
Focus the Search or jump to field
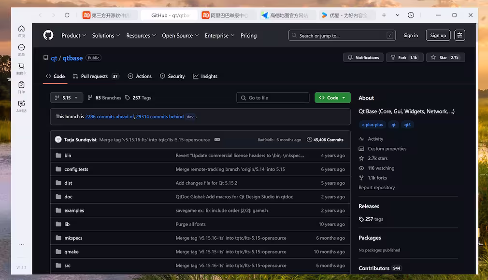coord(342,35)
